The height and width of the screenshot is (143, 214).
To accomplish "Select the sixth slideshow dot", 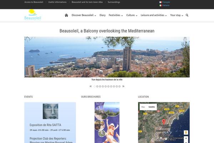I will click(108, 87).
